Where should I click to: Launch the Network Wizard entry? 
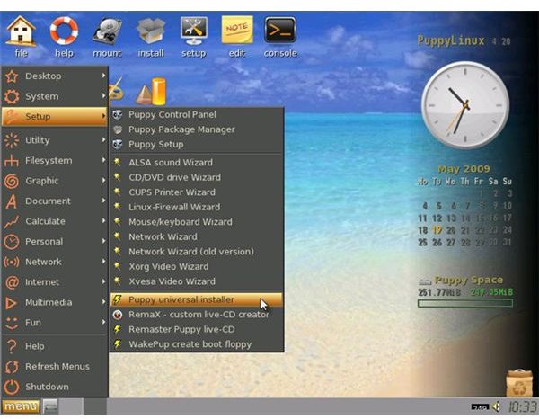tap(197, 236)
